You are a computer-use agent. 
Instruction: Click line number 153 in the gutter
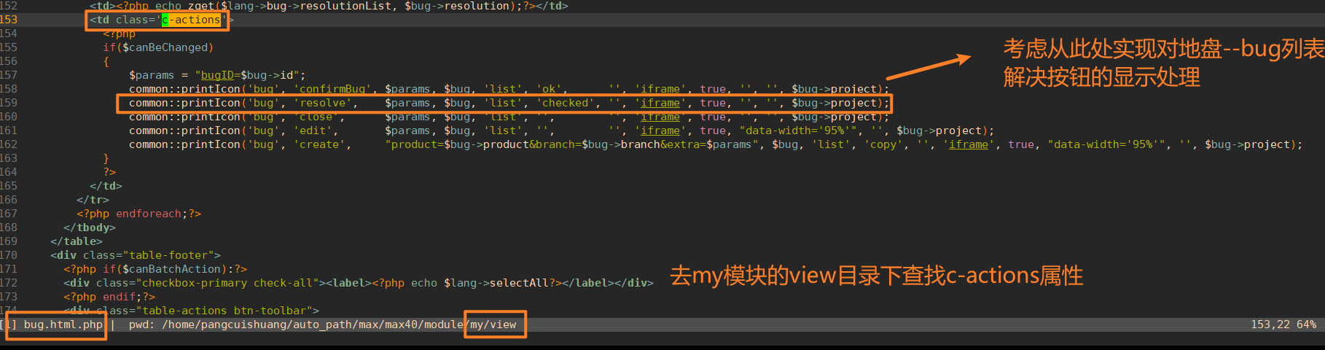click(x=9, y=20)
